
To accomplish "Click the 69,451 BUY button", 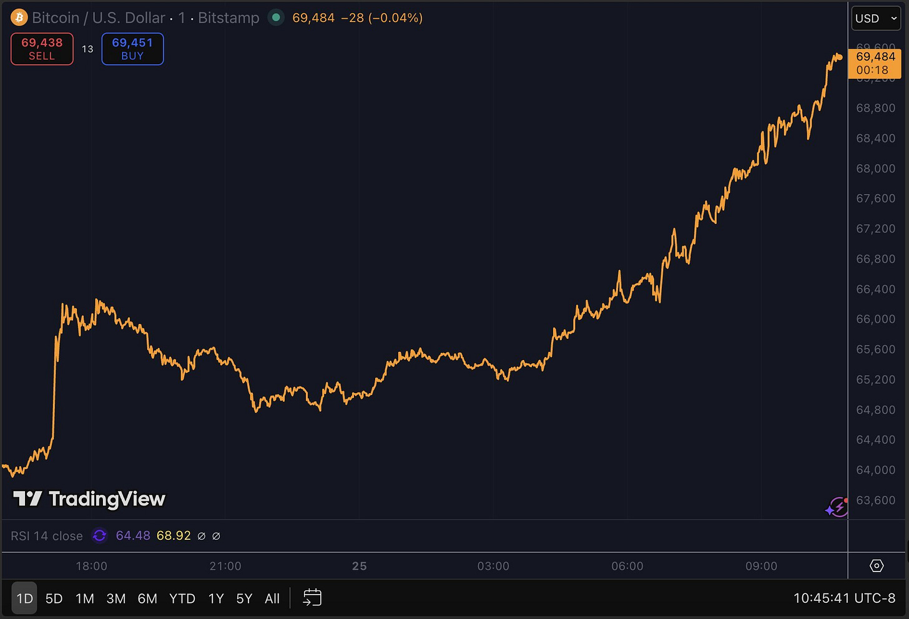I will coord(132,49).
